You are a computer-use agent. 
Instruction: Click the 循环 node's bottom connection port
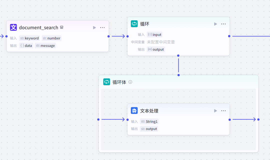tap(178, 55)
